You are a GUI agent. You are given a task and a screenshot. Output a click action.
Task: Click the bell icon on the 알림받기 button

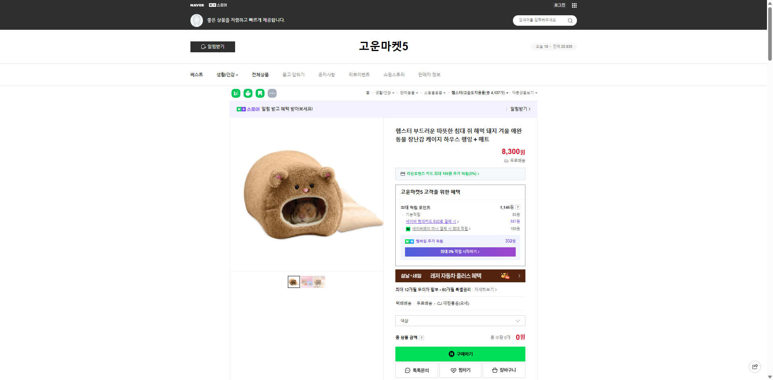(203, 47)
